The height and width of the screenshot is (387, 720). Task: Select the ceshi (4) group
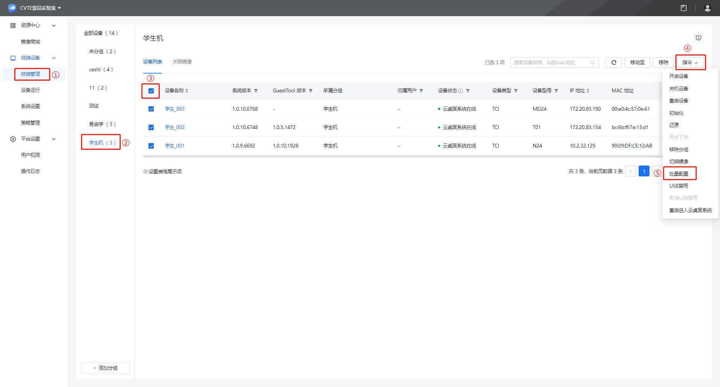[x=101, y=69]
